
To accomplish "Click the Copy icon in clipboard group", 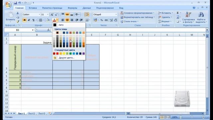I will click(18, 17).
